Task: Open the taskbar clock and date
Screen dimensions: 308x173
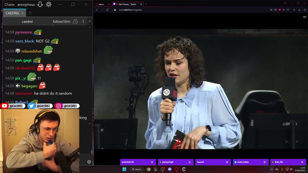Action: click(x=300, y=169)
